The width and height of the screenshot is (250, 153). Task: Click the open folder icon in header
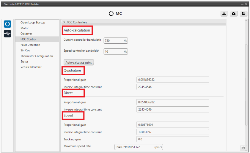tap(243, 14)
